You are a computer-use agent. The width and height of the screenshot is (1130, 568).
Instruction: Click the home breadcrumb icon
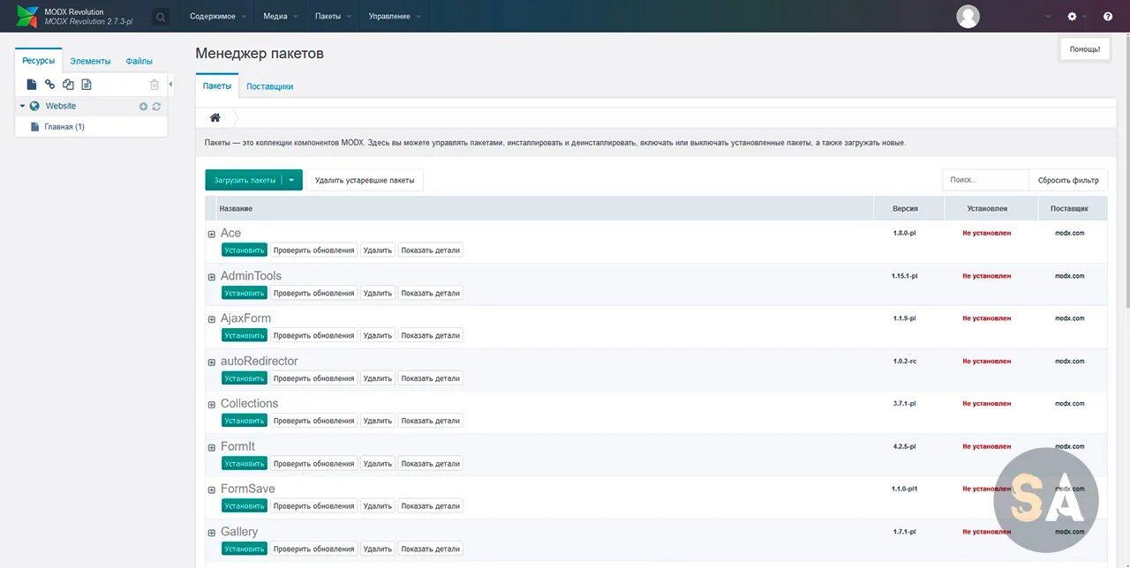[x=215, y=117]
